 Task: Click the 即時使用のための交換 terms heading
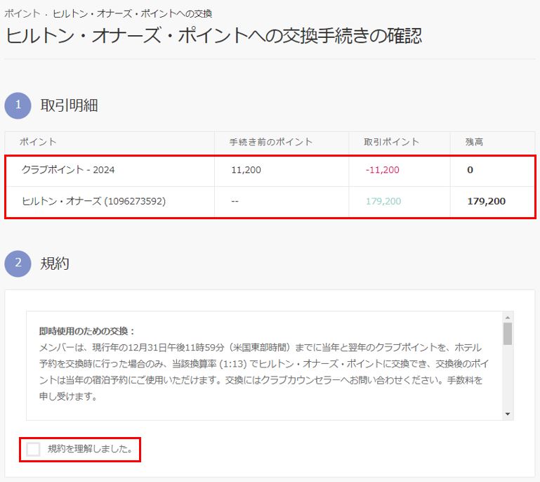[x=87, y=332]
